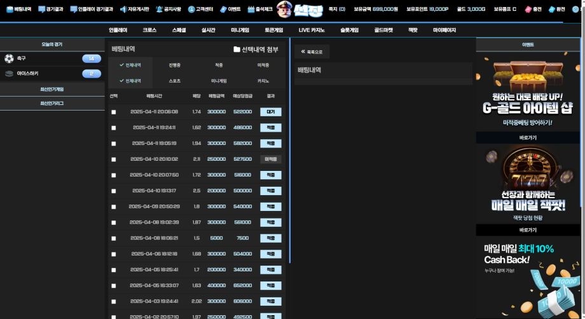
Task: Open 자유게시판 megaphone icon
Action: pyautogui.click(x=123, y=9)
